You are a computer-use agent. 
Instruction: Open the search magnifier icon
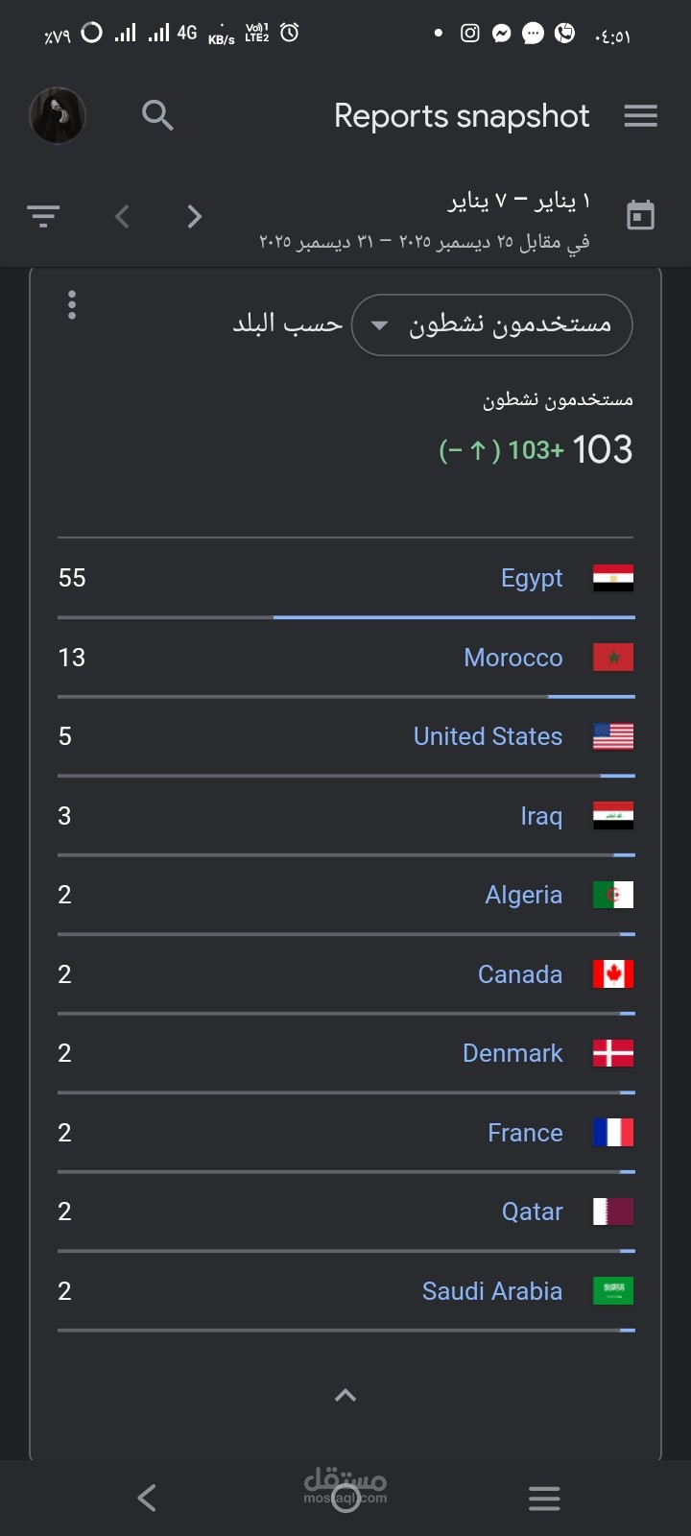157,115
